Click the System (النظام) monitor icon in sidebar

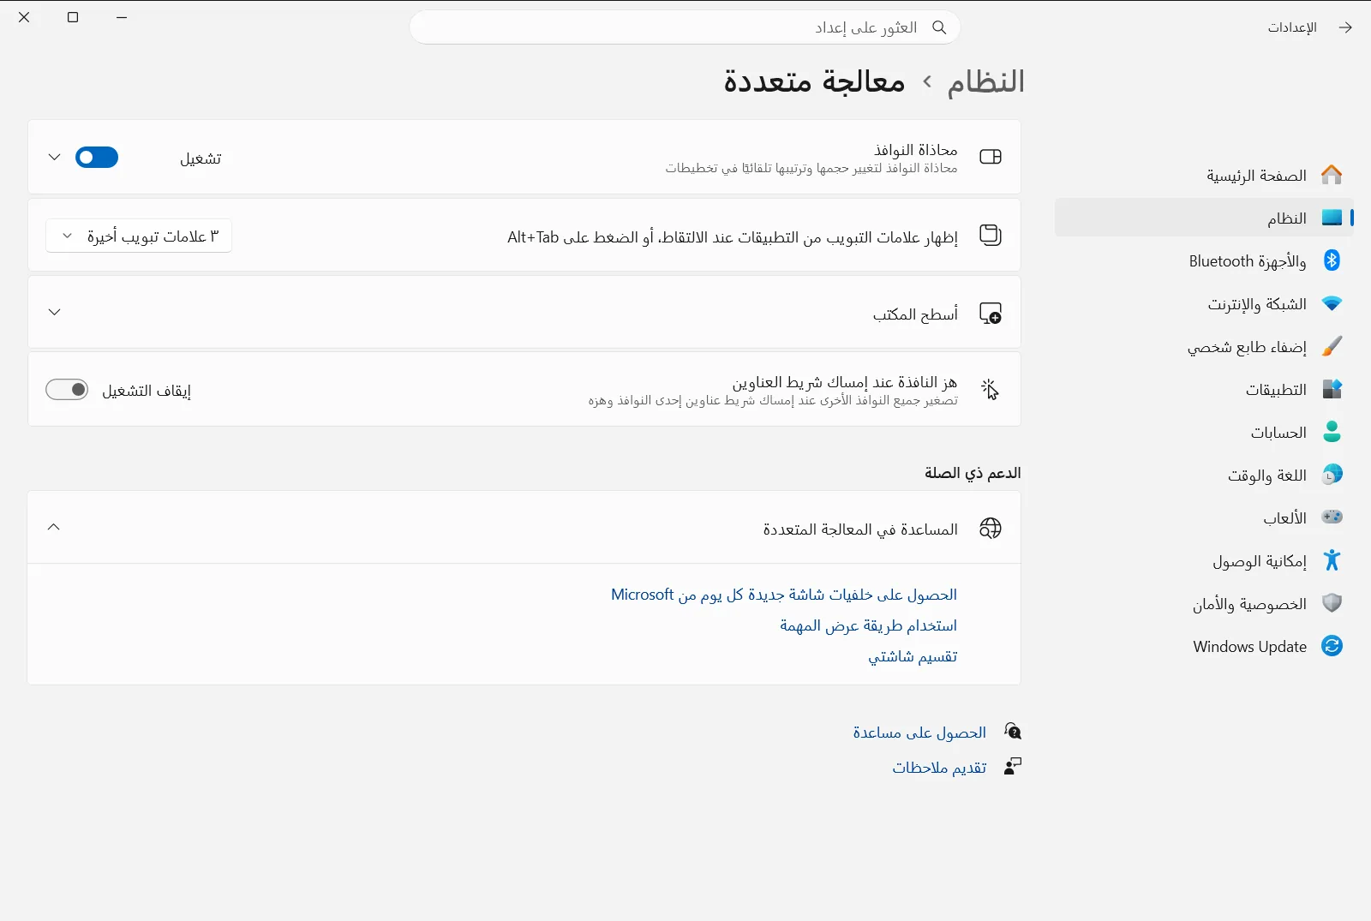pos(1332,218)
